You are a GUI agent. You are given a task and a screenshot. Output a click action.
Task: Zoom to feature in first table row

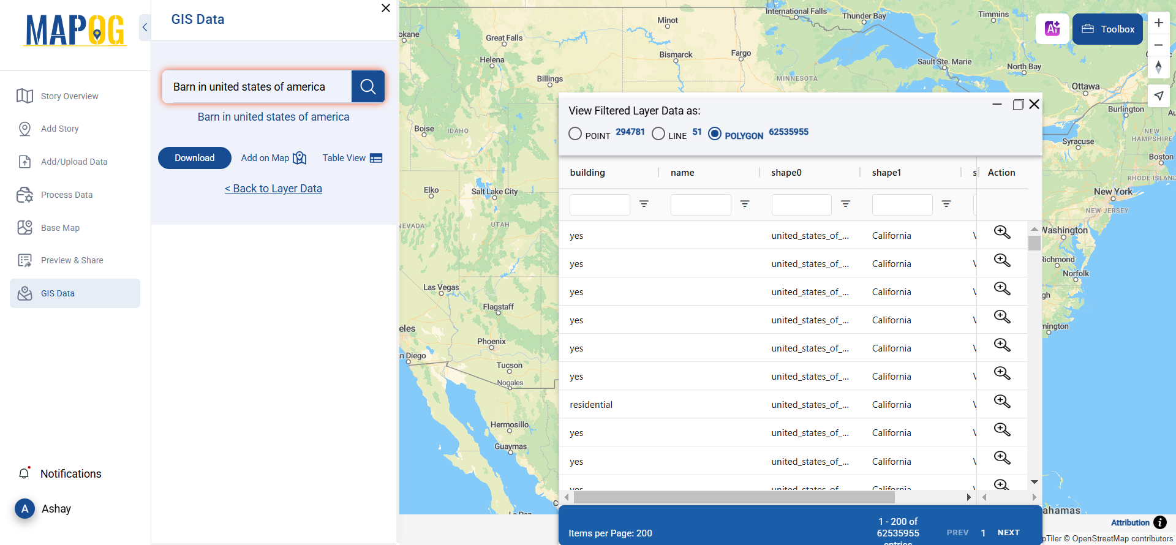pos(1002,232)
